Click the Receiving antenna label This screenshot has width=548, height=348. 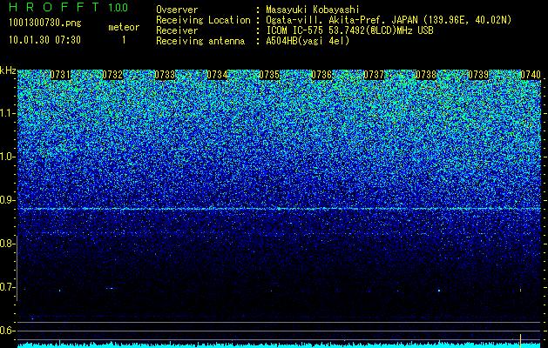pos(200,41)
